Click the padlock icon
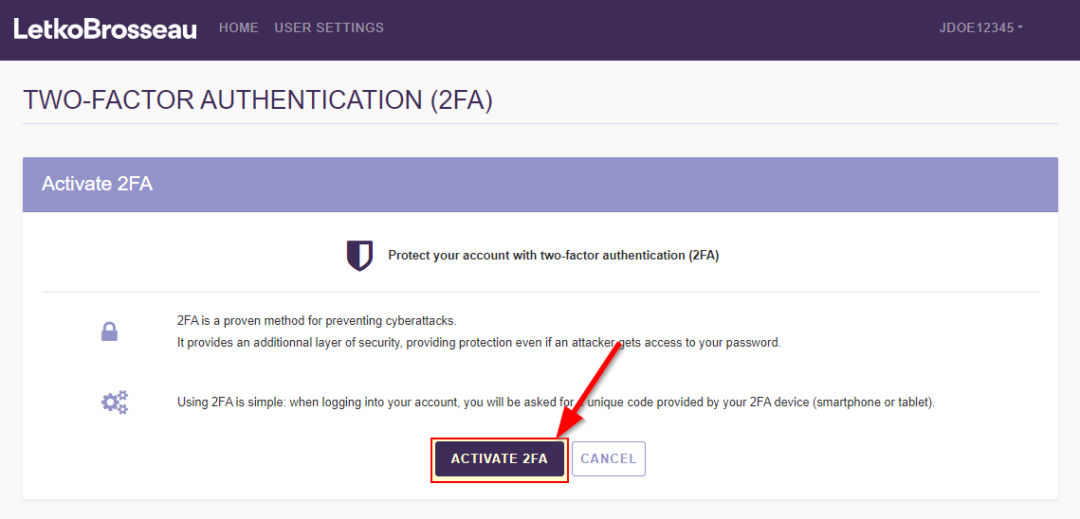Viewport: 1080px width, 519px height. [x=110, y=331]
